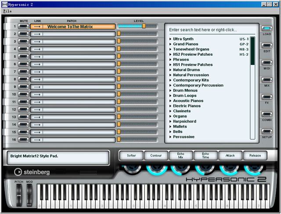Mute slot 10
Screen dimensions: 281x214
(x=23, y=94)
